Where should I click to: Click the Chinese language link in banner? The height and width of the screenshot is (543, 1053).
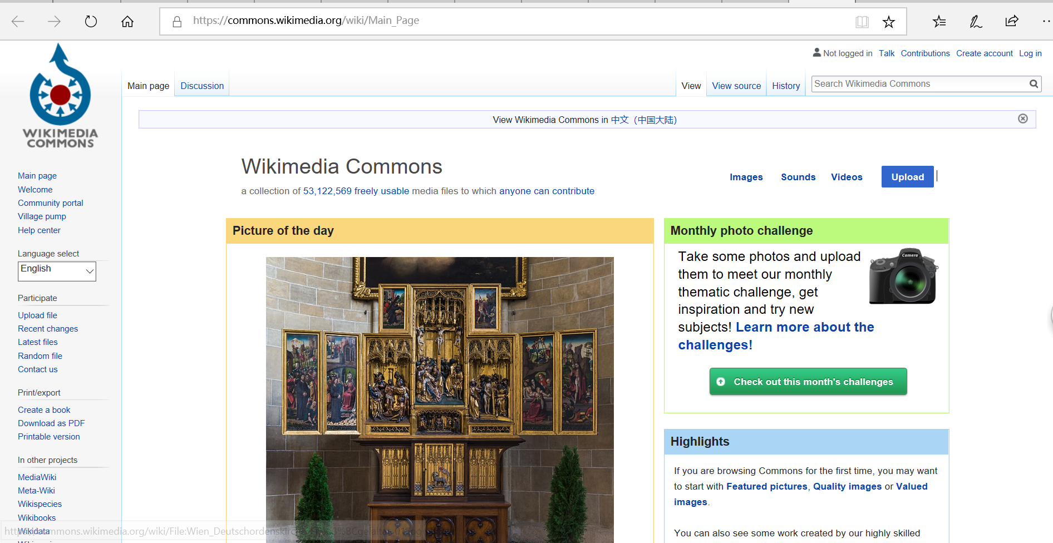point(644,120)
